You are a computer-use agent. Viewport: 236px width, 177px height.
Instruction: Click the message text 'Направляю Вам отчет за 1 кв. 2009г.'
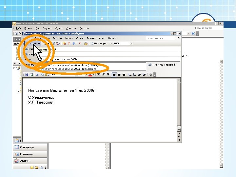tap(62, 90)
